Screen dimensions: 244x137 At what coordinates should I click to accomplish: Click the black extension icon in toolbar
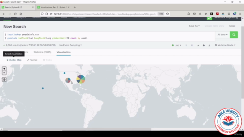click(x=212, y=14)
